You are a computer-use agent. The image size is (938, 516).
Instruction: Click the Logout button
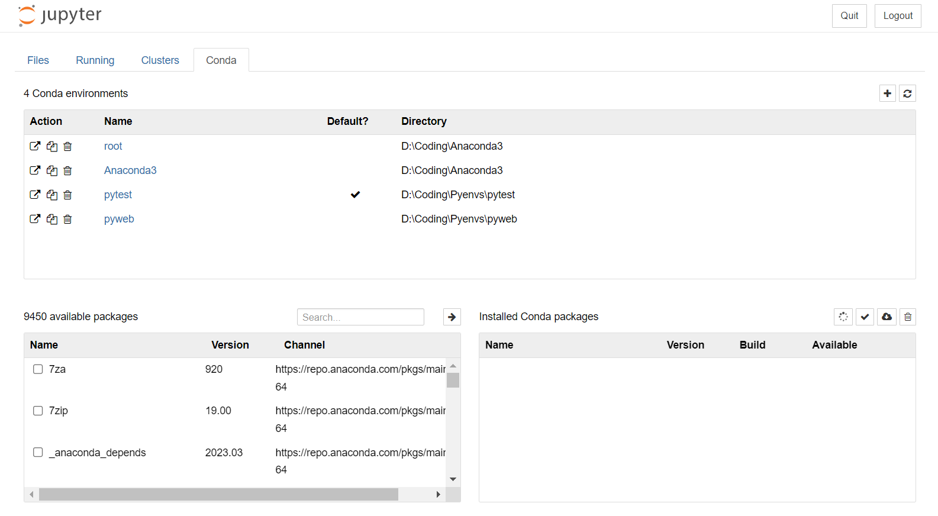898,16
